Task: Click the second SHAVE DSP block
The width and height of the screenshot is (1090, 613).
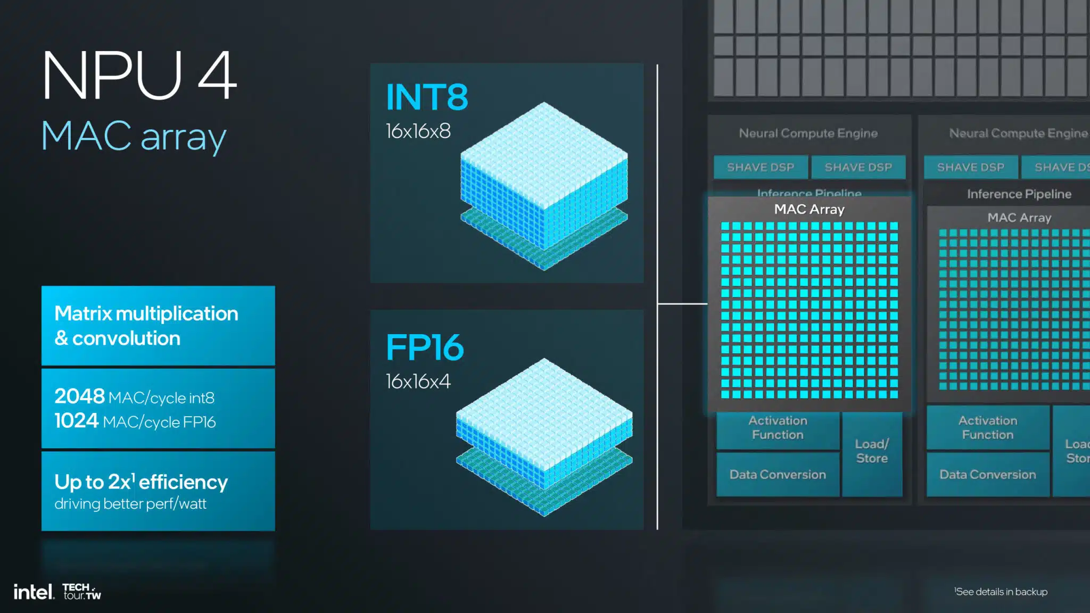Action: pos(858,167)
